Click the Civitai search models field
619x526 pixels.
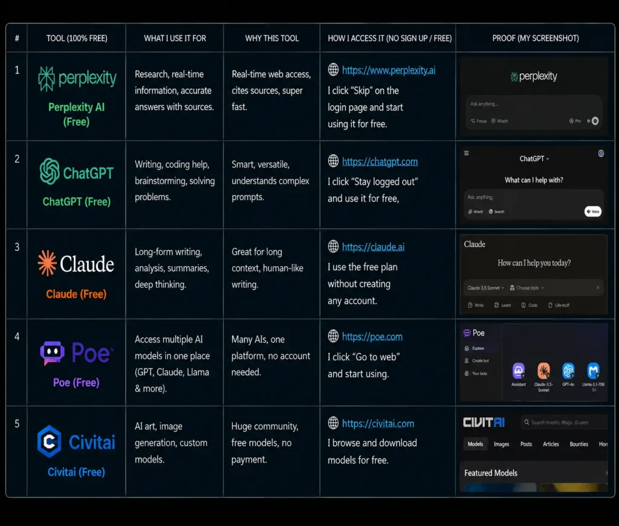(x=564, y=422)
